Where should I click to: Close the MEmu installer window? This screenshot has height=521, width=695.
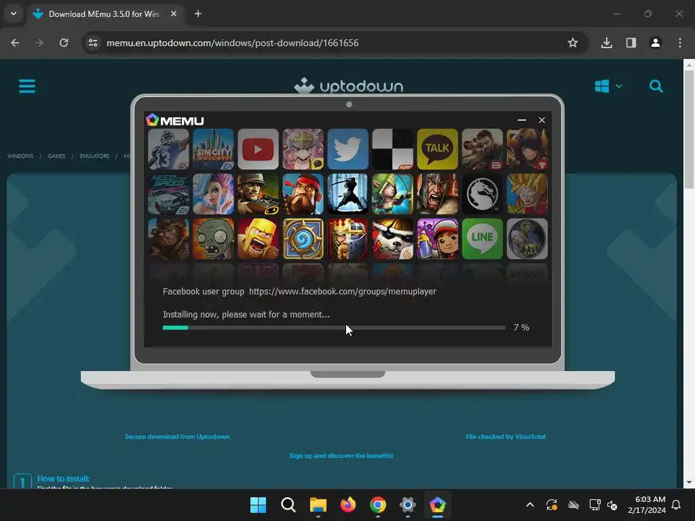(542, 120)
